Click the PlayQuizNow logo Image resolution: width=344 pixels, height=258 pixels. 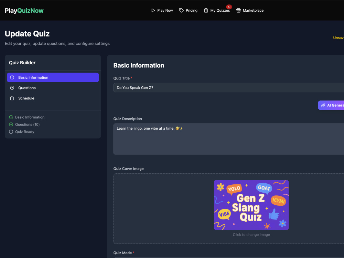pyautogui.click(x=24, y=11)
